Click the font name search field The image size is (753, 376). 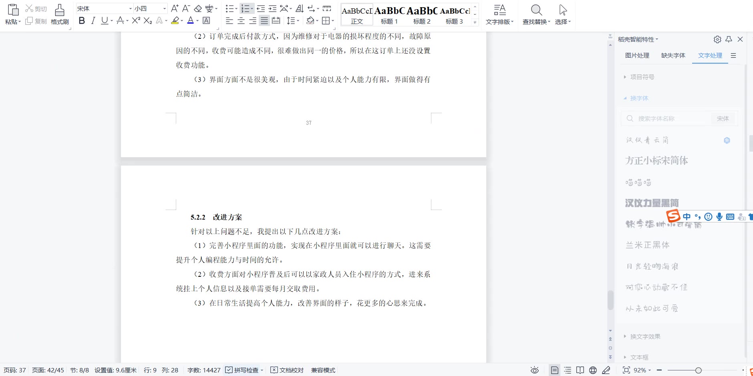click(667, 119)
